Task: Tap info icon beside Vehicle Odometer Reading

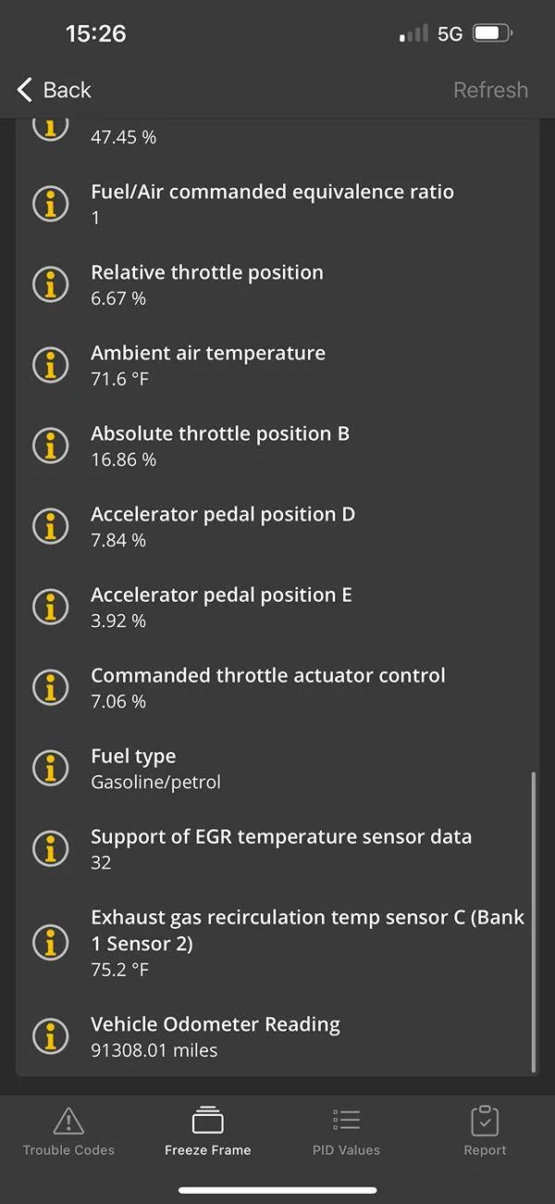Action: [x=51, y=1036]
